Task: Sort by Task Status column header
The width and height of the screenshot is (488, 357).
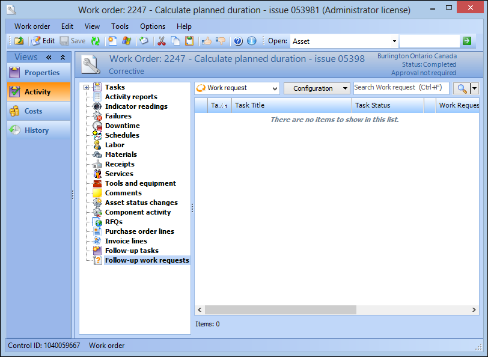Action: [x=388, y=106]
